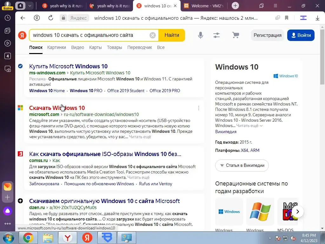325x244 pixels.
Task: Show hidden tray icons arrow
Action: [270, 238]
